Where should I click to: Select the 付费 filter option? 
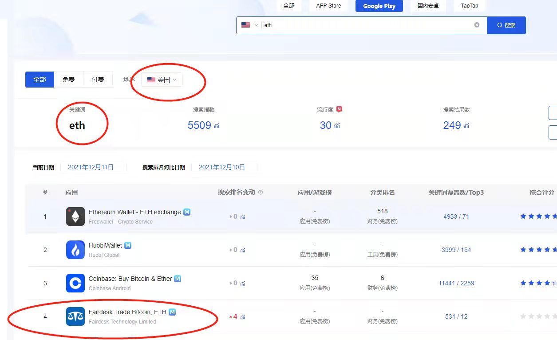pyautogui.click(x=98, y=80)
